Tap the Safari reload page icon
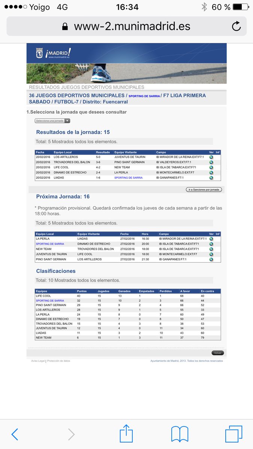 point(236,26)
